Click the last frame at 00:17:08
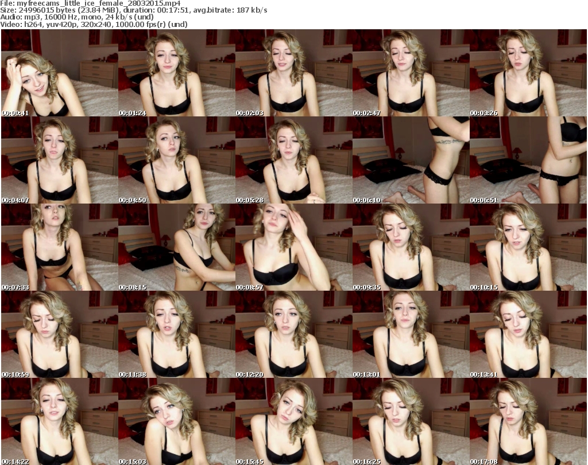The width and height of the screenshot is (588, 465). pos(527,421)
